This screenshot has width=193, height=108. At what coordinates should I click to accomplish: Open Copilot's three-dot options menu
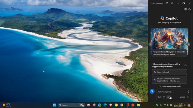pyautogui.click(x=178, y=3)
